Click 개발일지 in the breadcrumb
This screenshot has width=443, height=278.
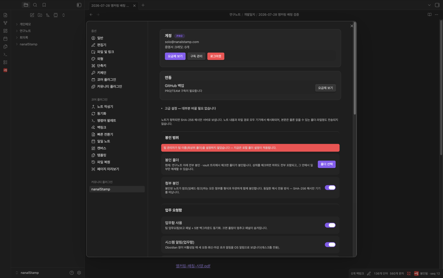click(249, 15)
